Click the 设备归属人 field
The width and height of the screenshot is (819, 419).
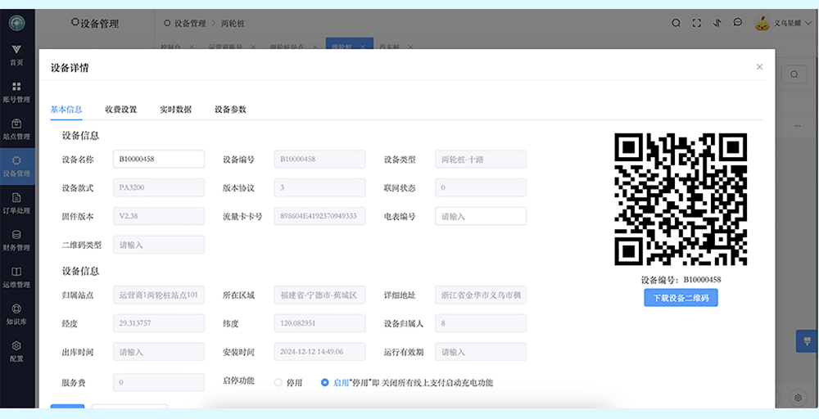481,323
